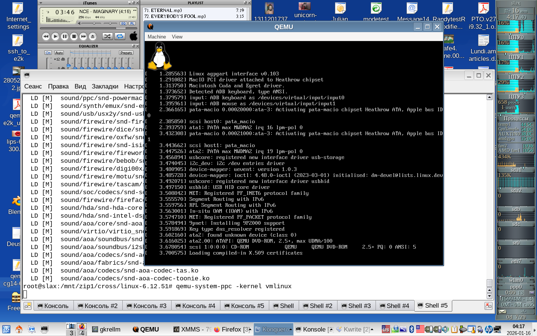537x336 pixels.
Task: Select the shuffle icon in XMMS
Action: click(x=108, y=36)
